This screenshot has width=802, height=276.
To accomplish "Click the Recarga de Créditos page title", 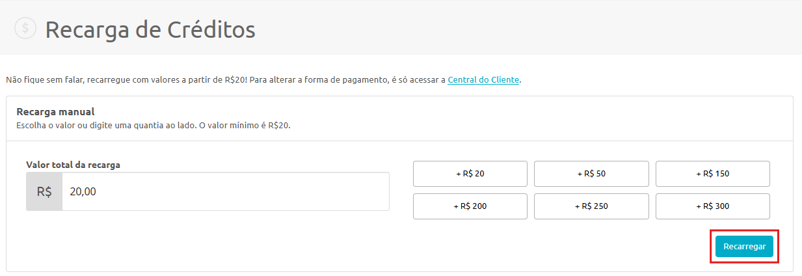I will point(150,29).
